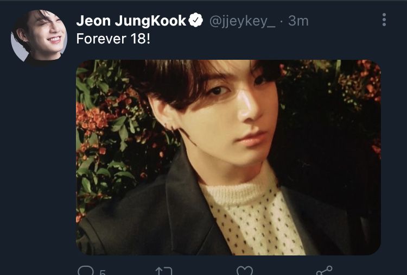
Task: Open the three-dot more options menu
Action: 384,20
